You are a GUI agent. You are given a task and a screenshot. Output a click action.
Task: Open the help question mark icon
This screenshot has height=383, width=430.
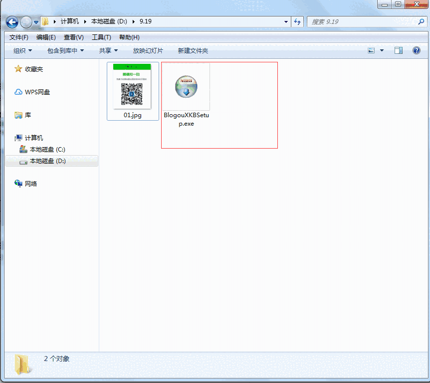pos(418,50)
